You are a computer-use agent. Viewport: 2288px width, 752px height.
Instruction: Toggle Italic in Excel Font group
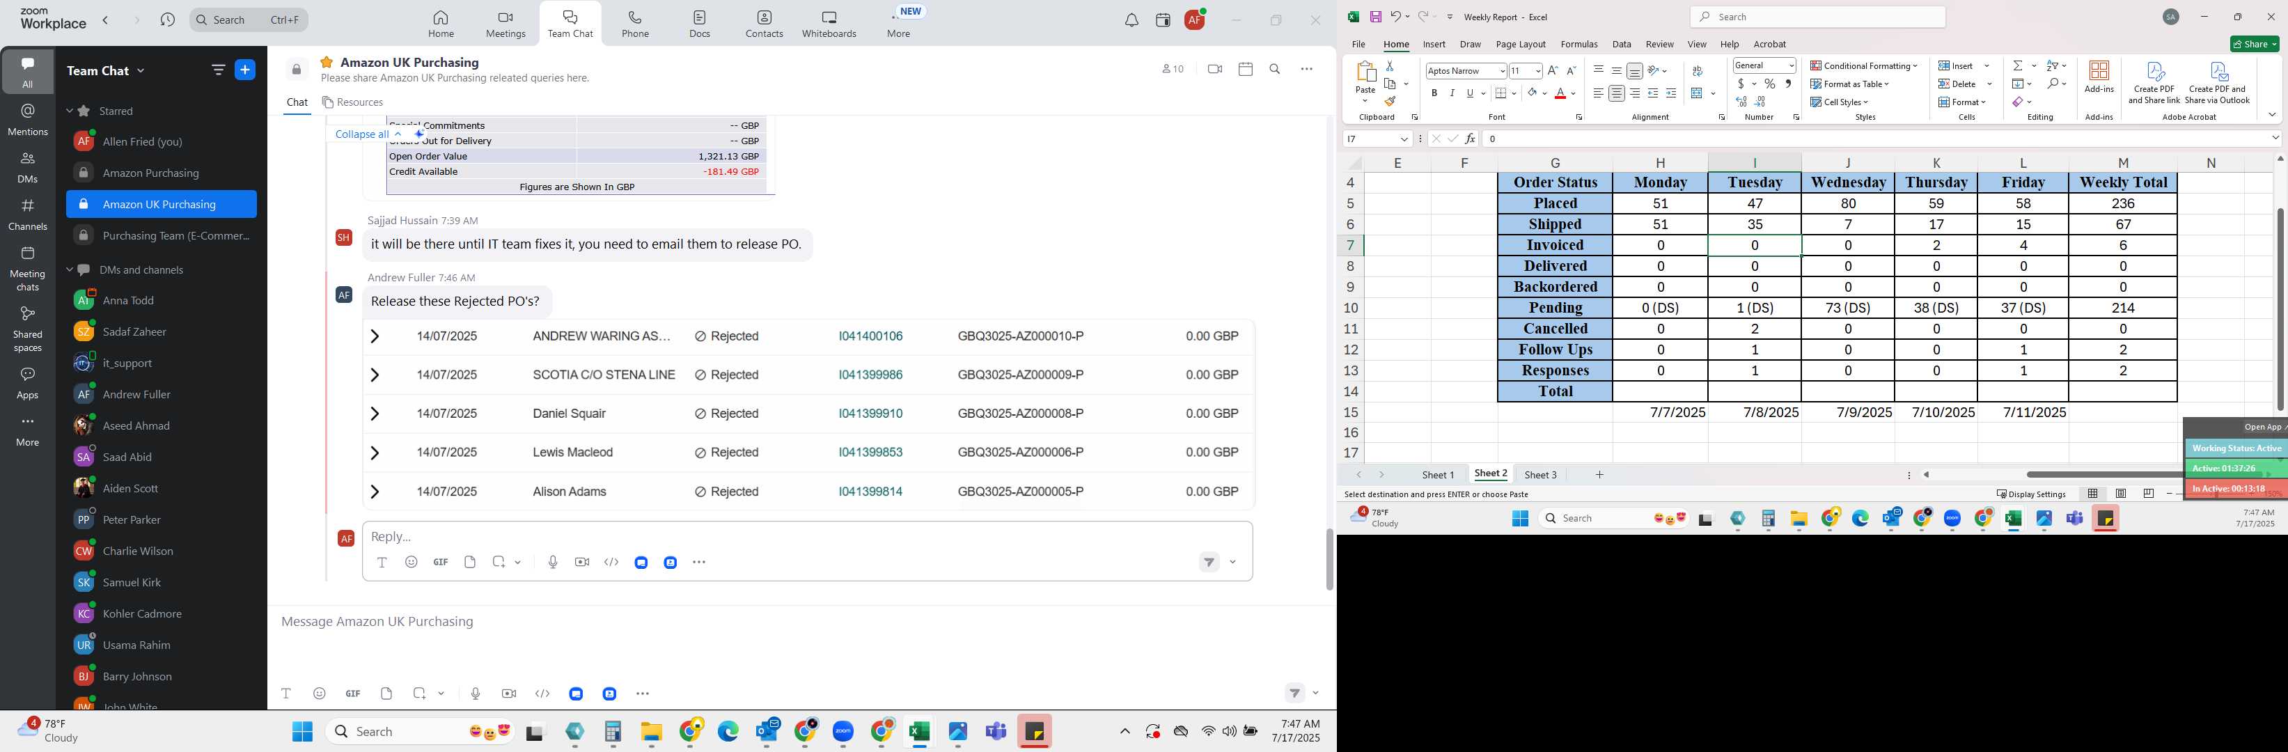(x=1452, y=93)
